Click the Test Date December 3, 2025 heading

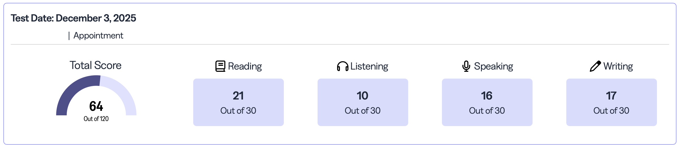coord(73,18)
